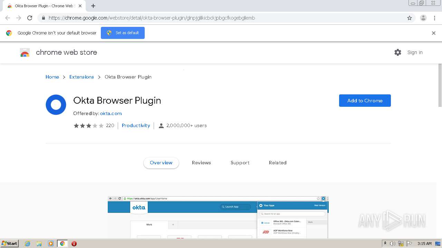This screenshot has height=248, width=442.
Task: Open the file explorer taskbar icon
Action: pyautogui.click(x=39, y=244)
